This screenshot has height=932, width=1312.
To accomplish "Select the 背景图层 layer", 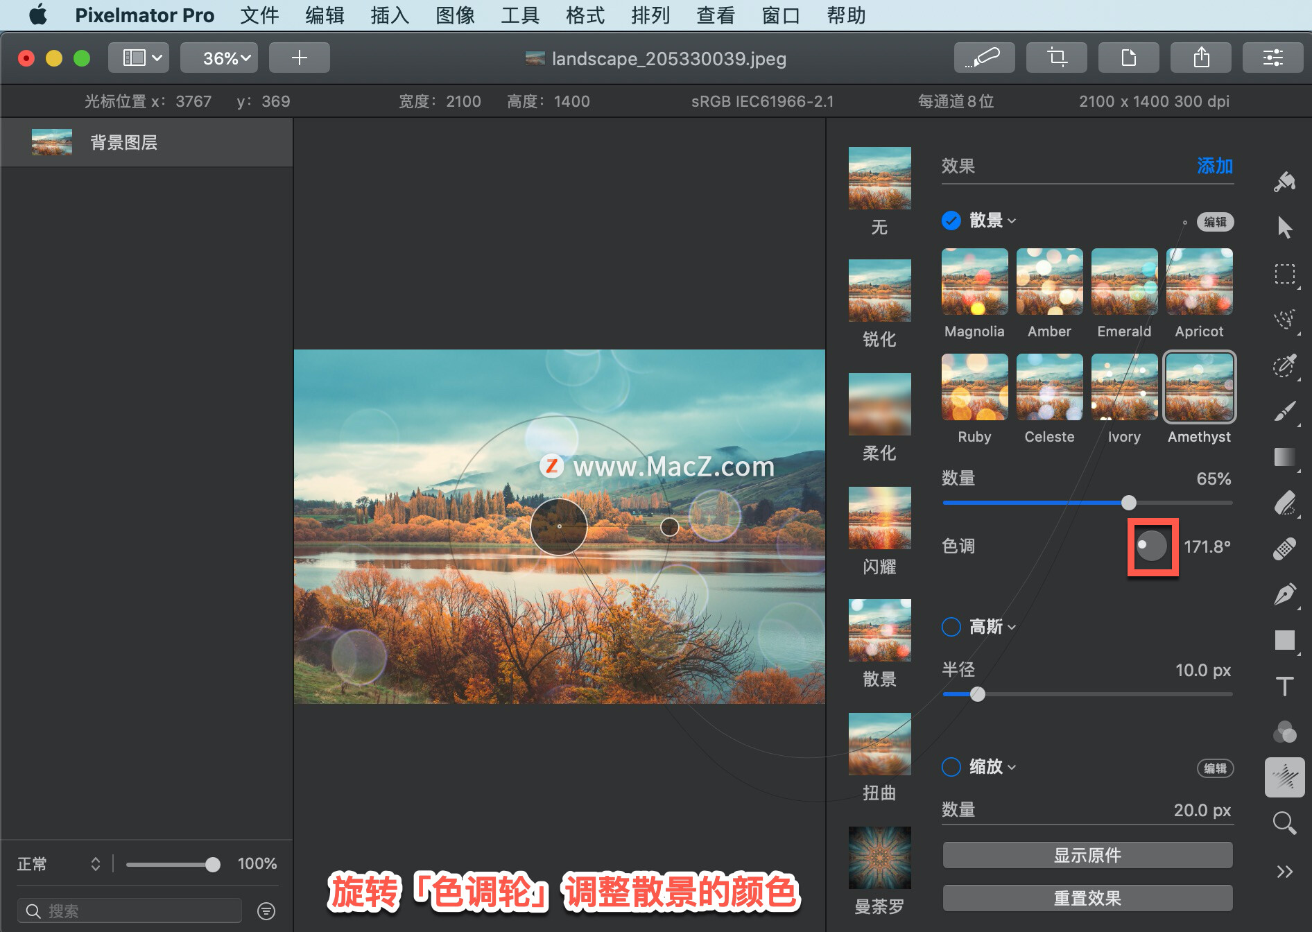I will click(146, 142).
